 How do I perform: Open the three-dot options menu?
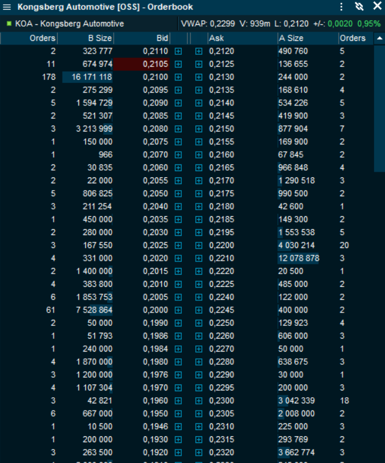click(341, 7)
